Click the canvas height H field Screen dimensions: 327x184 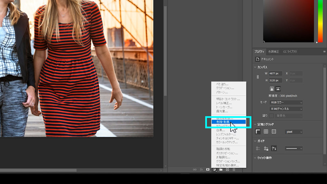[x=275, y=80]
